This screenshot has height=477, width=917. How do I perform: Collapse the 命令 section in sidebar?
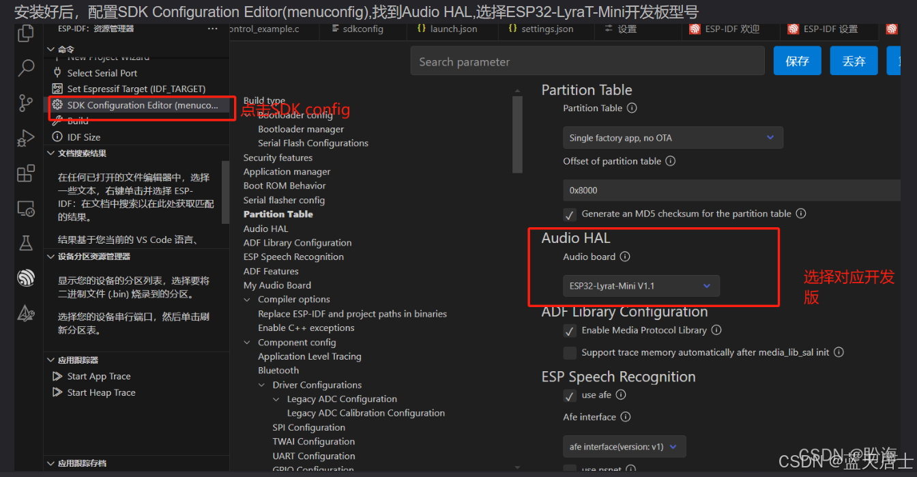point(51,49)
